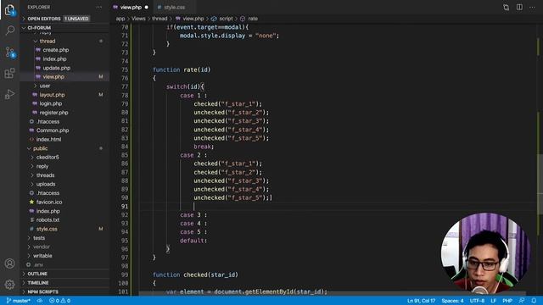Open favicon.ico file
This screenshot has width=543, height=305.
[49, 202]
